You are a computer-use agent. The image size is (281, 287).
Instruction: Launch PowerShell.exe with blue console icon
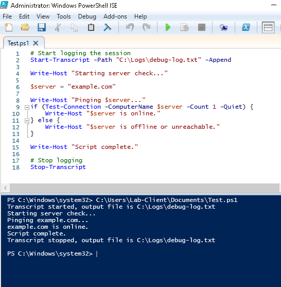[x=246, y=28]
